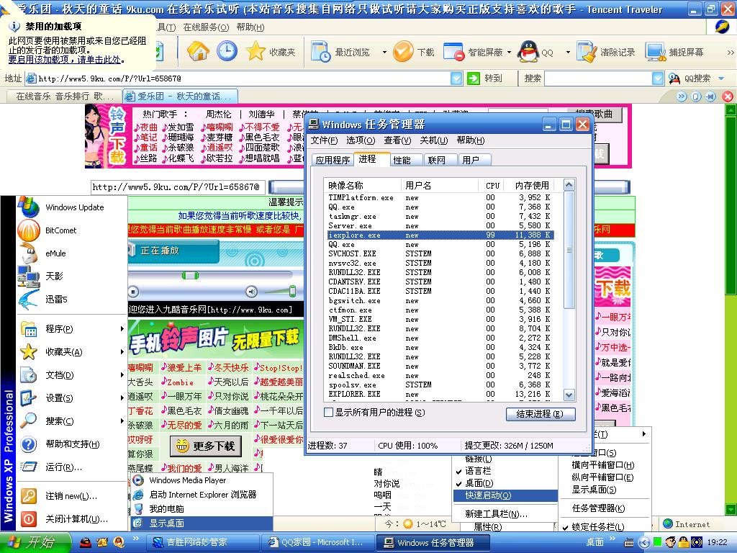Open 文件(F) menu in Task Manager
737x553 pixels.
[325, 140]
